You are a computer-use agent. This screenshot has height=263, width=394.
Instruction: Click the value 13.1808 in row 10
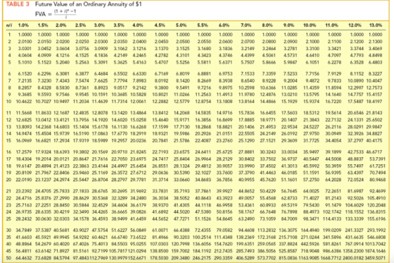pos(224,102)
